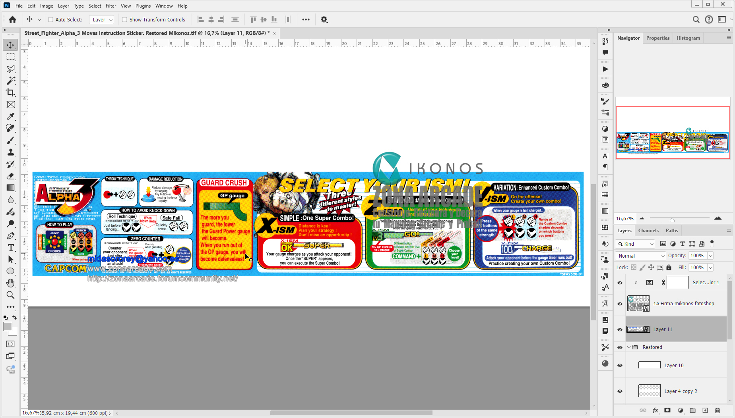Open the Auto-Select Layer dropdown
This screenshot has width=735, height=418.
[x=102, y=19]
